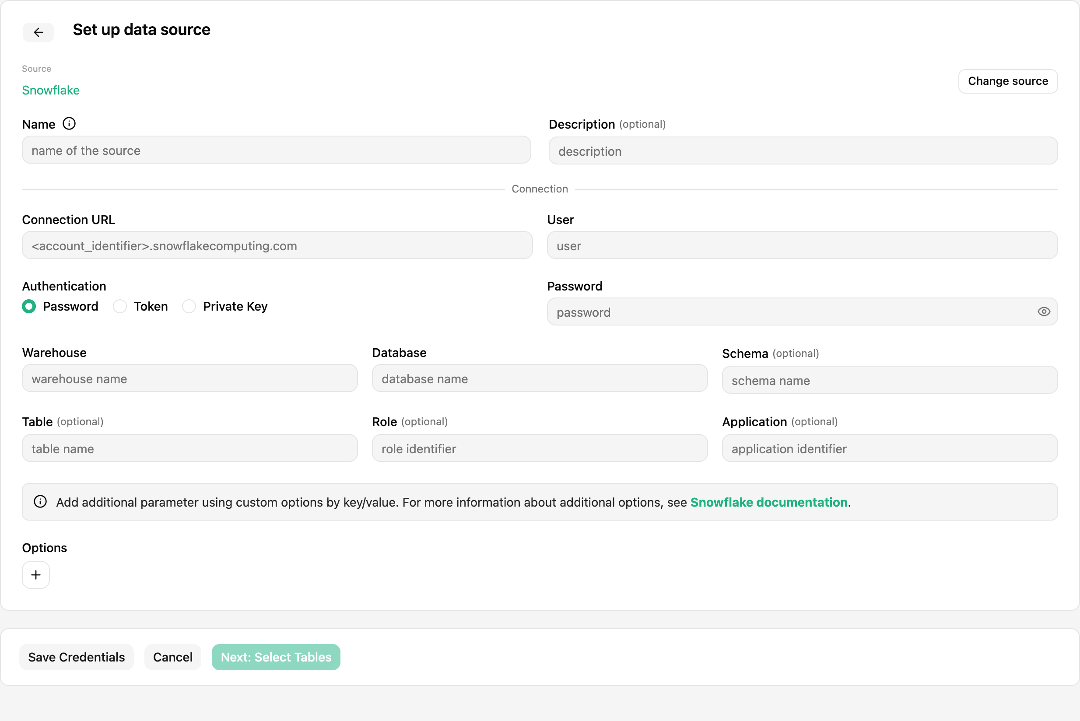Focus the Role identifier input
This screenshot has width=1080, height=721.
(x=540, y=448)
